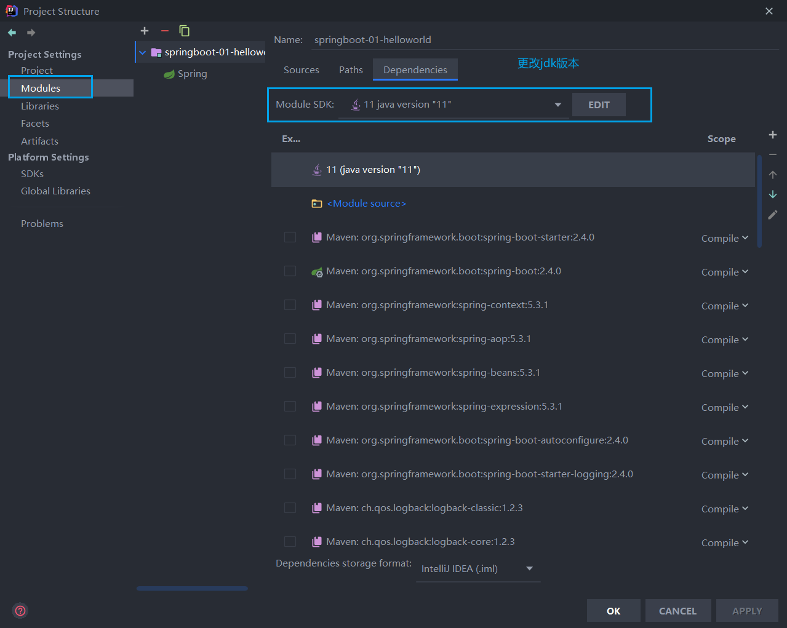Click the library icon for spring-aop:5.3.1

(317, 339)
